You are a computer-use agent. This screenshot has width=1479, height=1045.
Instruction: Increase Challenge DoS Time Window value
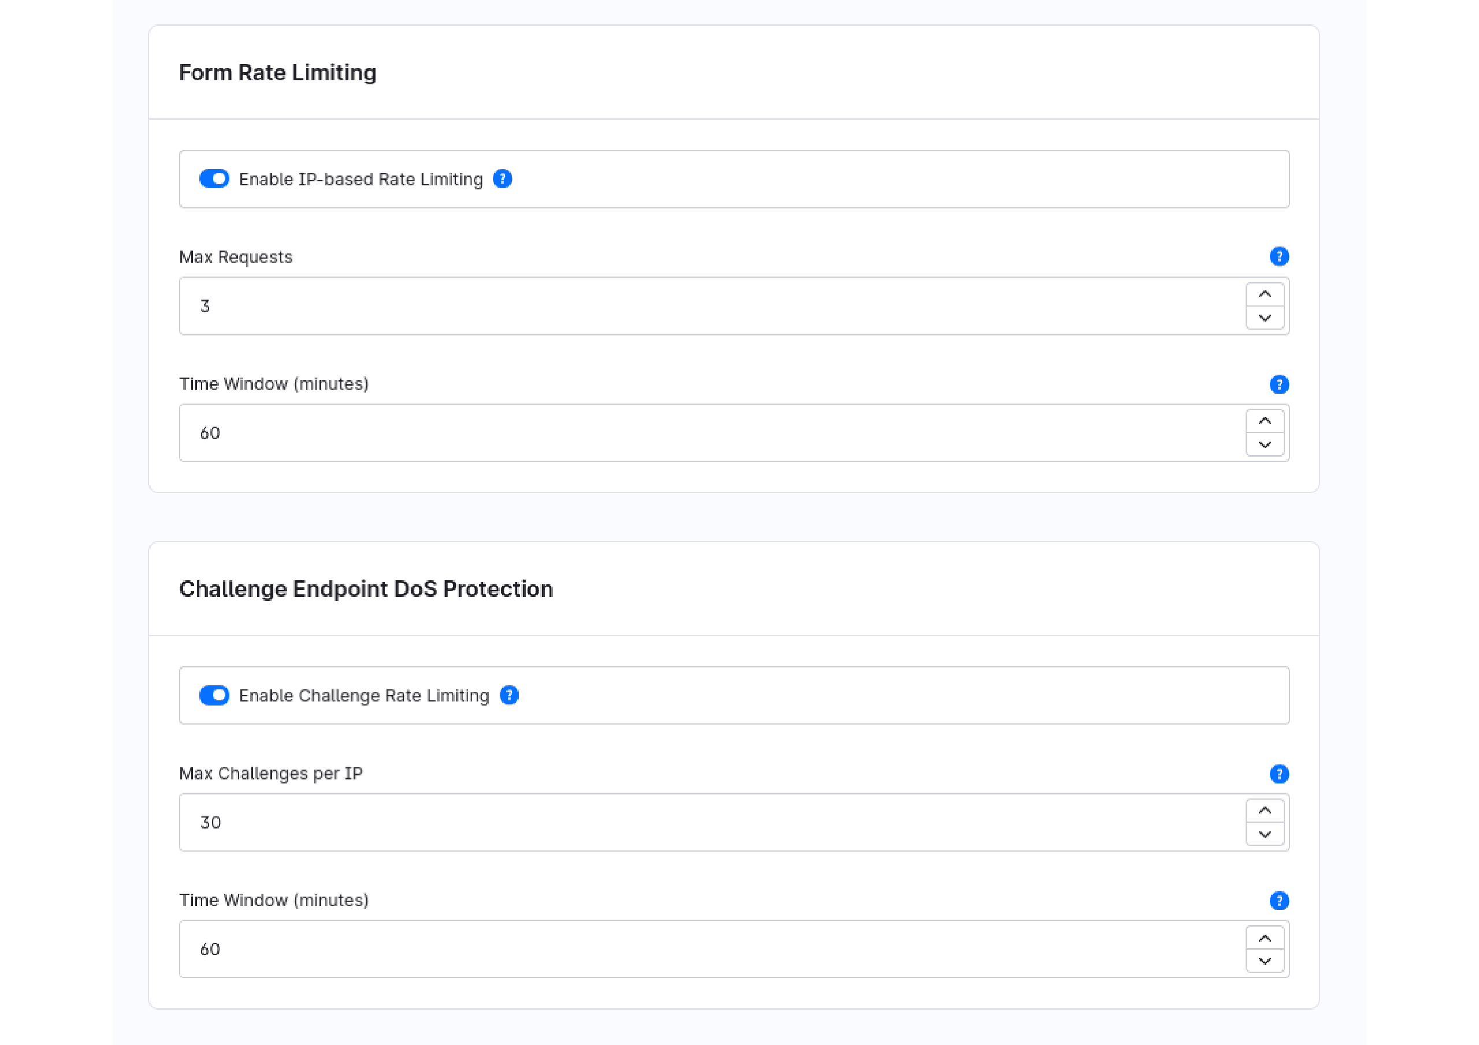1265,938
